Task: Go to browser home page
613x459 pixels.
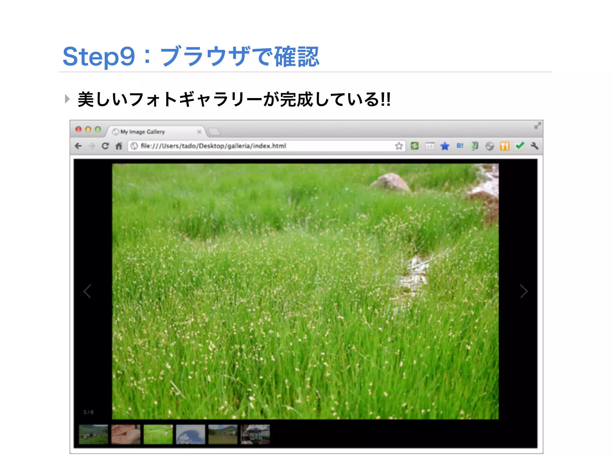Action: coord(119,146)
